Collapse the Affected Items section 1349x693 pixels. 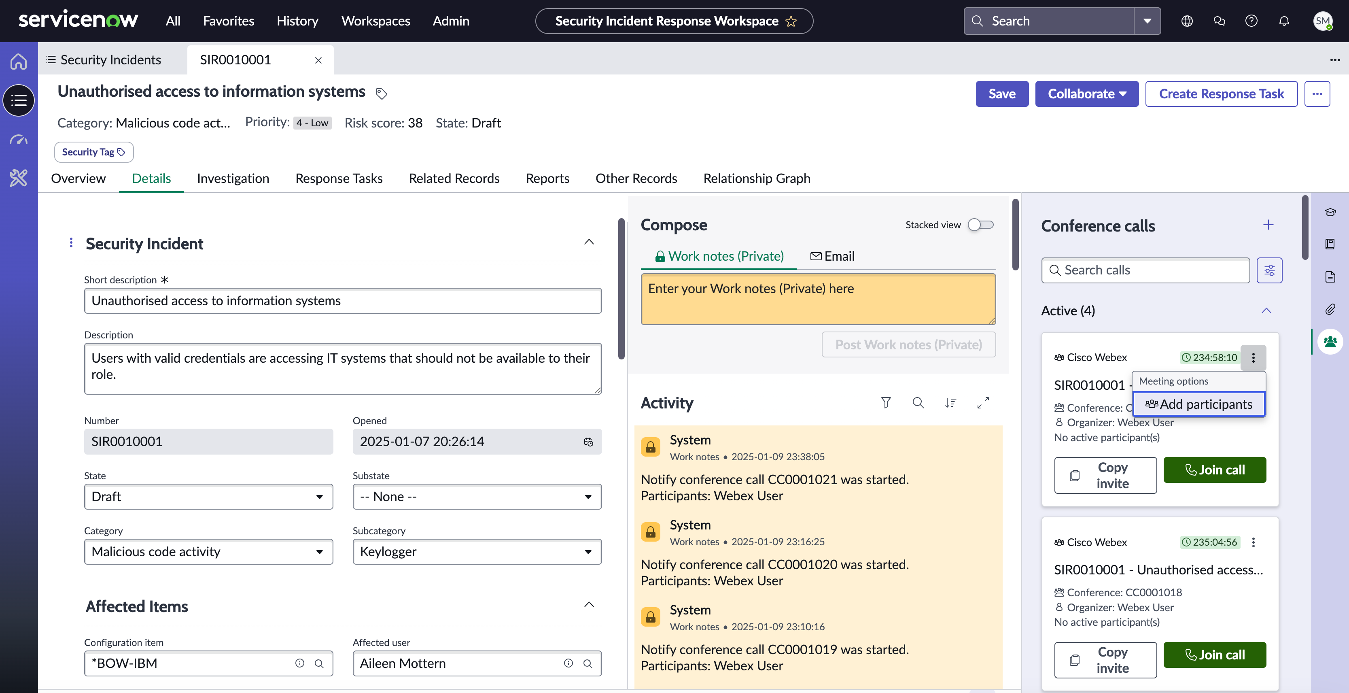click(589, 604)
